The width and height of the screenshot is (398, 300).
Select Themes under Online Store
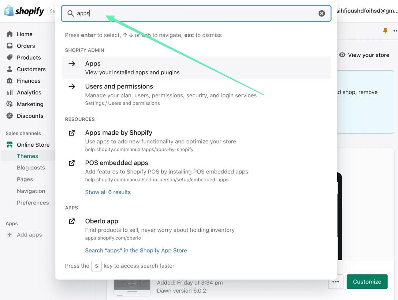point(27,156)
